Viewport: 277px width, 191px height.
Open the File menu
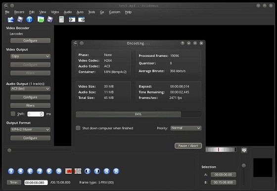click(x=7, y=12)
